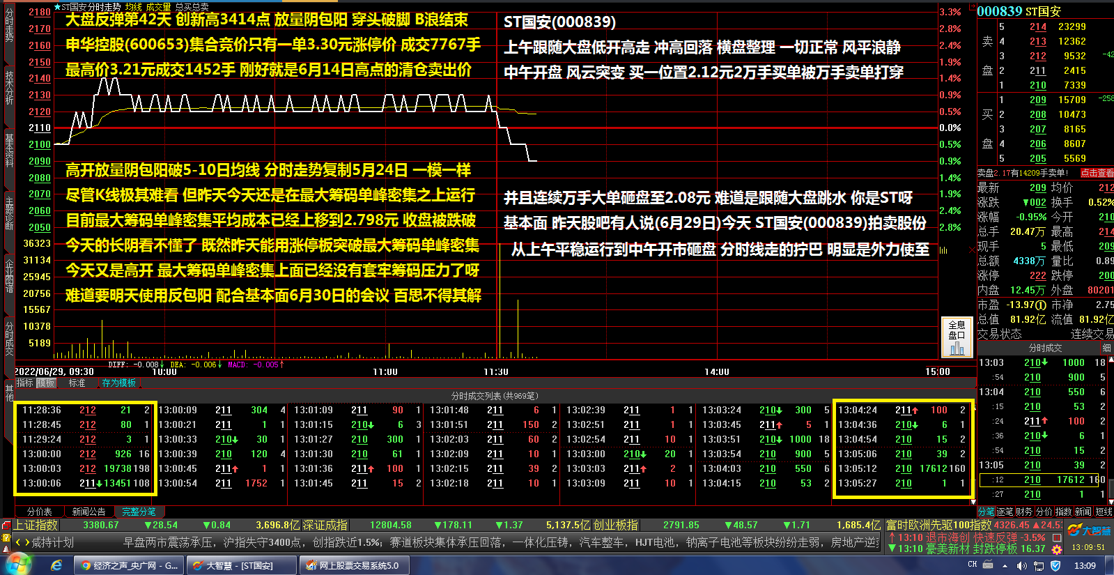Viewport: 1114px width, 575px height.
Task: Open the 新闻公告 bottom tab
Action: coord(88,512)
